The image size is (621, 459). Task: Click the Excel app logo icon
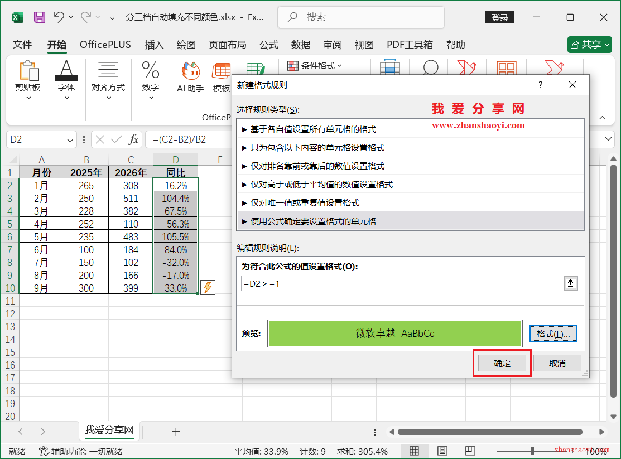pos(17,17)
